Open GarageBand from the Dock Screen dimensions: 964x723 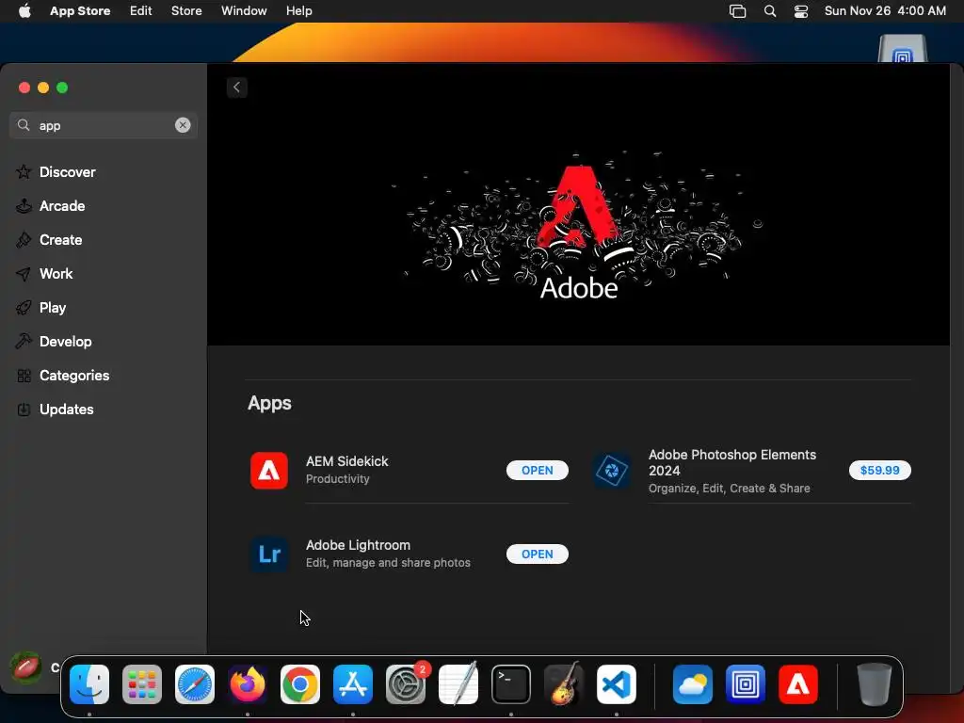click(564, 684)
